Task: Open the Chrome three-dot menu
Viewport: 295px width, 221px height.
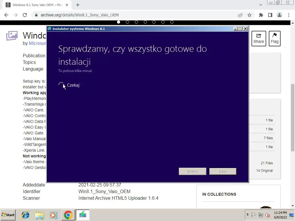Action: pyautogui.click(x=289, y=15)
